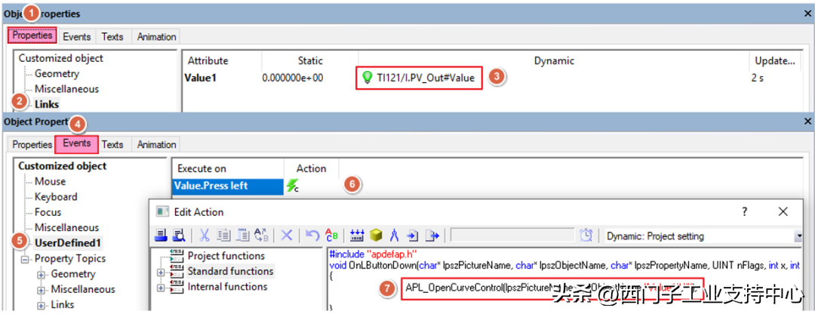Click the yellow cube compile icon
Image resolution: width=815 pixels, height=314 pixels.
click(x=375, y=235)
